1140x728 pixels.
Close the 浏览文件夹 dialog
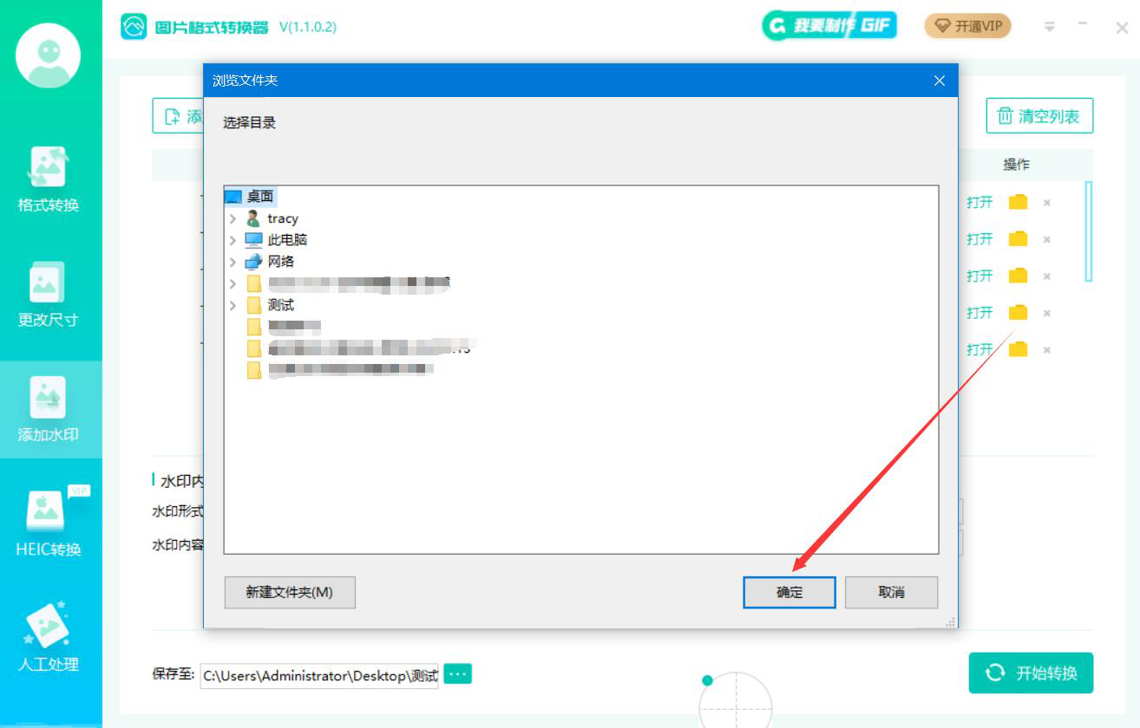point(939,81)
